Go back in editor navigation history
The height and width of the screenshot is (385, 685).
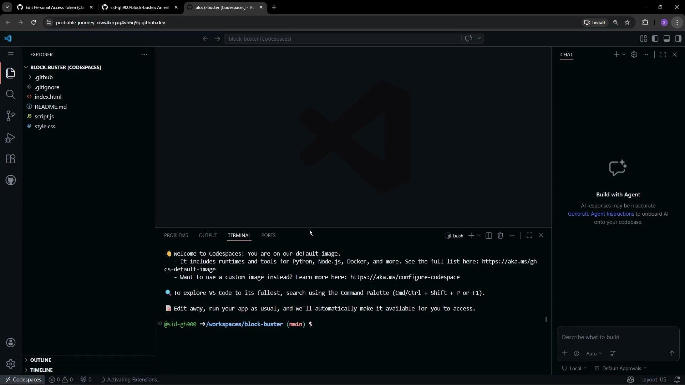[x=205, y=38]
